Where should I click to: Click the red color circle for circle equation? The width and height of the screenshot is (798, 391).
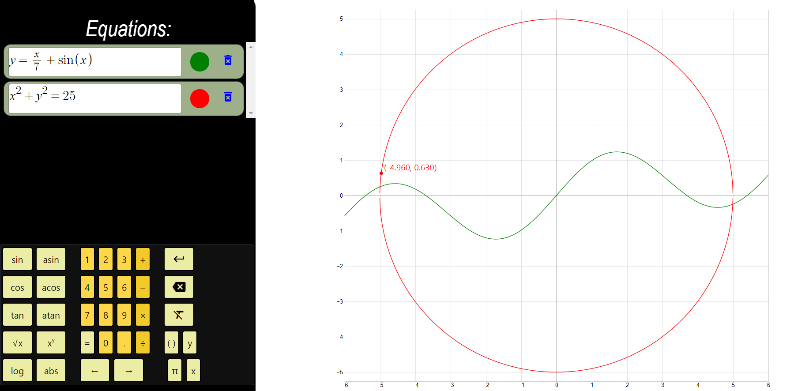pyautogui.click(x=199, y=98)
